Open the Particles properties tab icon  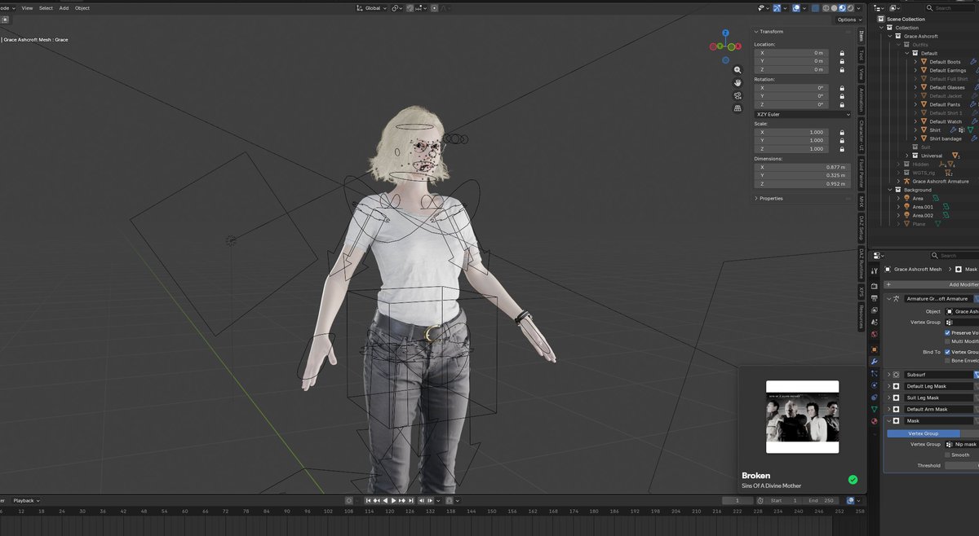click(x=875, y=373)
